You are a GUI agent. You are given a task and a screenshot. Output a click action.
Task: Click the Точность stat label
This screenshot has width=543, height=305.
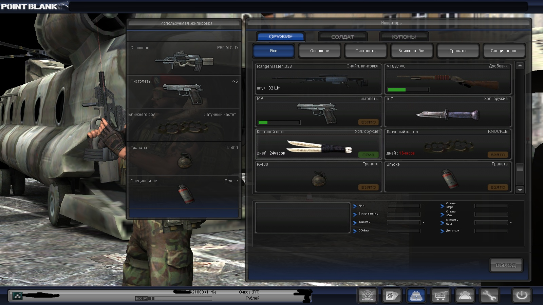pos(364,222)
